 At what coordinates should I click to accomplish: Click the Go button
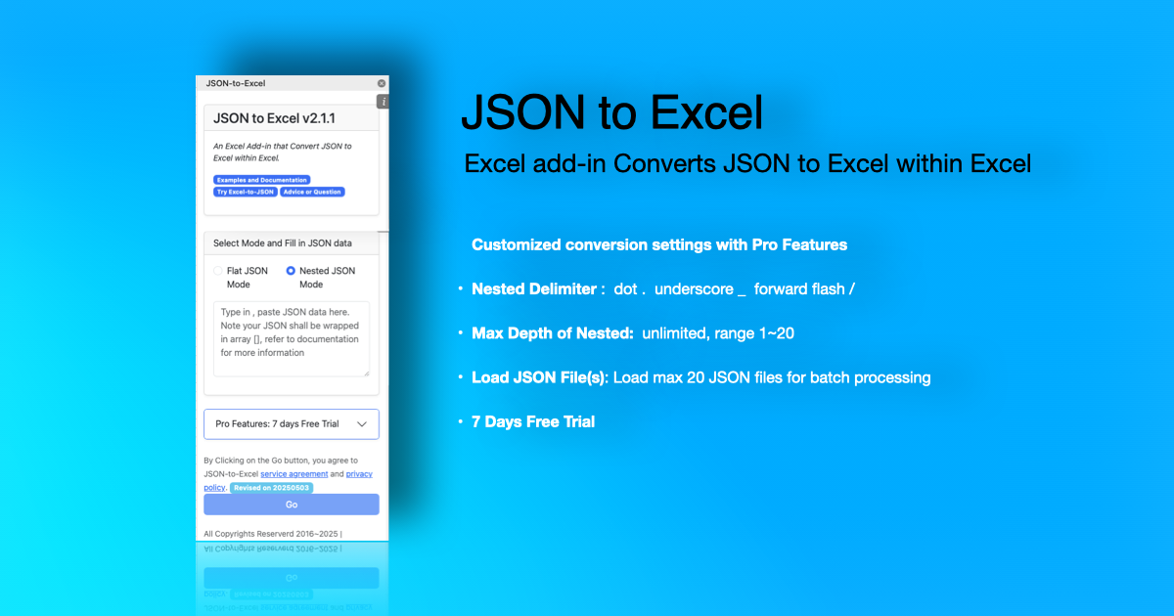[292, 505]
